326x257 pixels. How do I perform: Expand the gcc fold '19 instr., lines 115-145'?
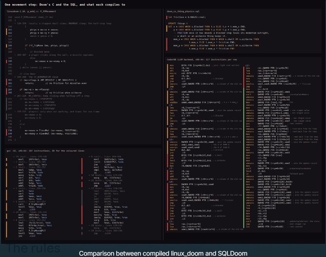(x=30, y=157)
